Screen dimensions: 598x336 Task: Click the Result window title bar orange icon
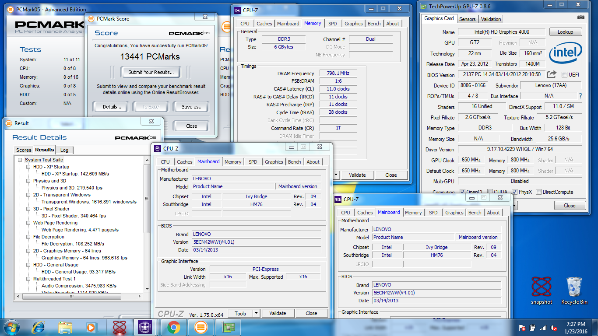[x=9, y=123]
